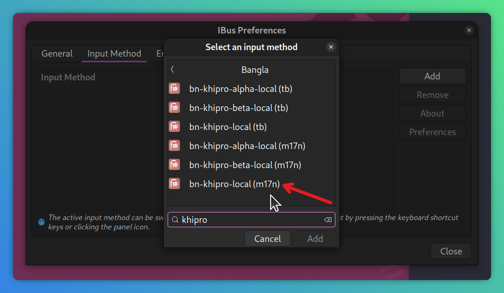Viewport: 504px width, 293px height.
Task: Click the khipro search field
Action: pyautogui.click(x=252, y=220)
